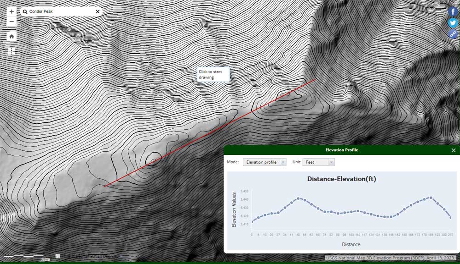The image size is (460, 264).
Task: Open the basemap gallery grid icon
Action: [x=11, y=51]
